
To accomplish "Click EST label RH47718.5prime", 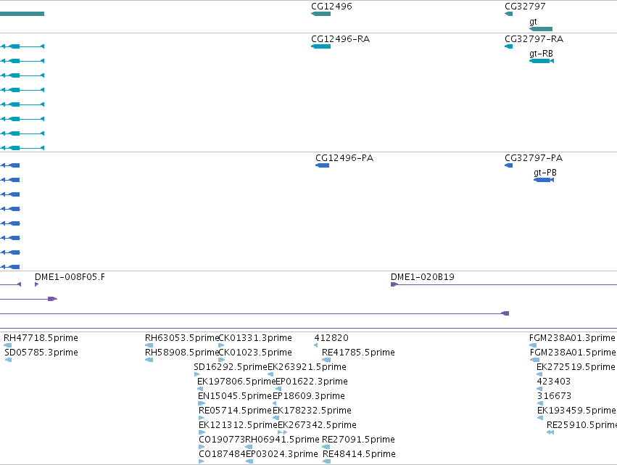I will [x=41, y=338].
